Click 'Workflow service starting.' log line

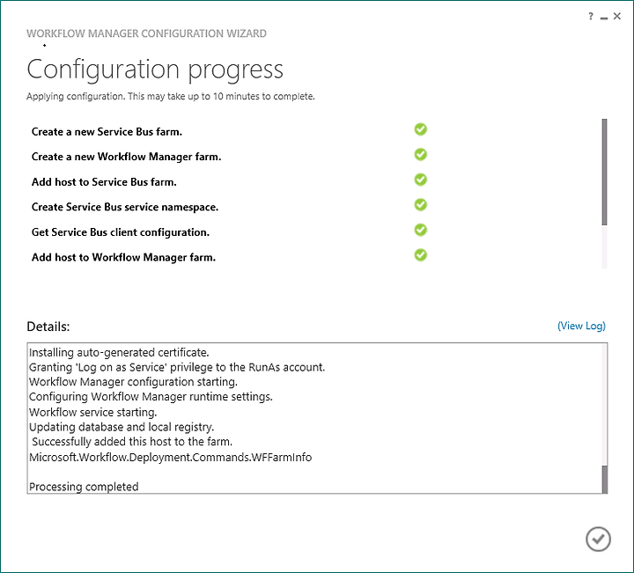point(93,412)
